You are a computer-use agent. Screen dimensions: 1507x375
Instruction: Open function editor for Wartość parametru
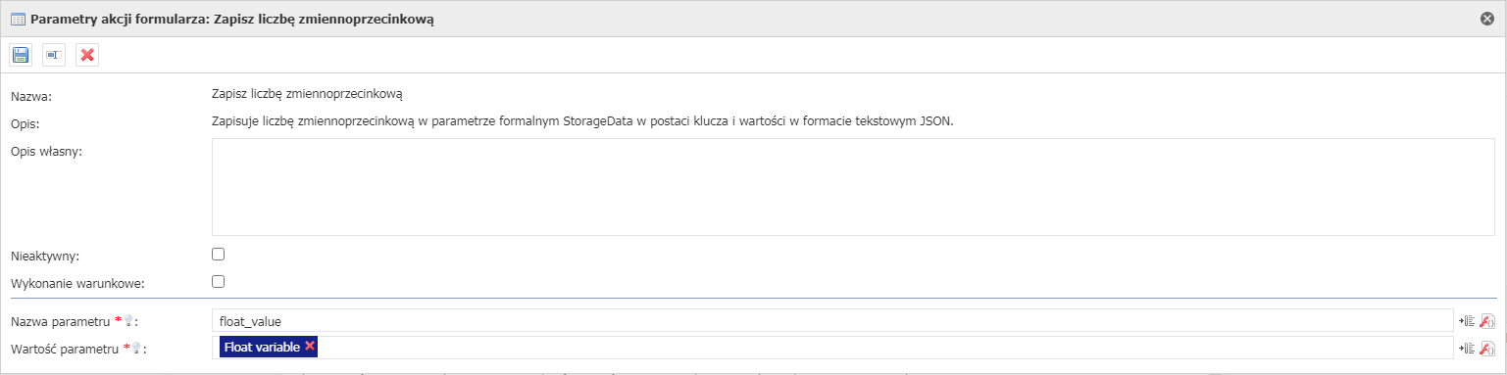1486,348
